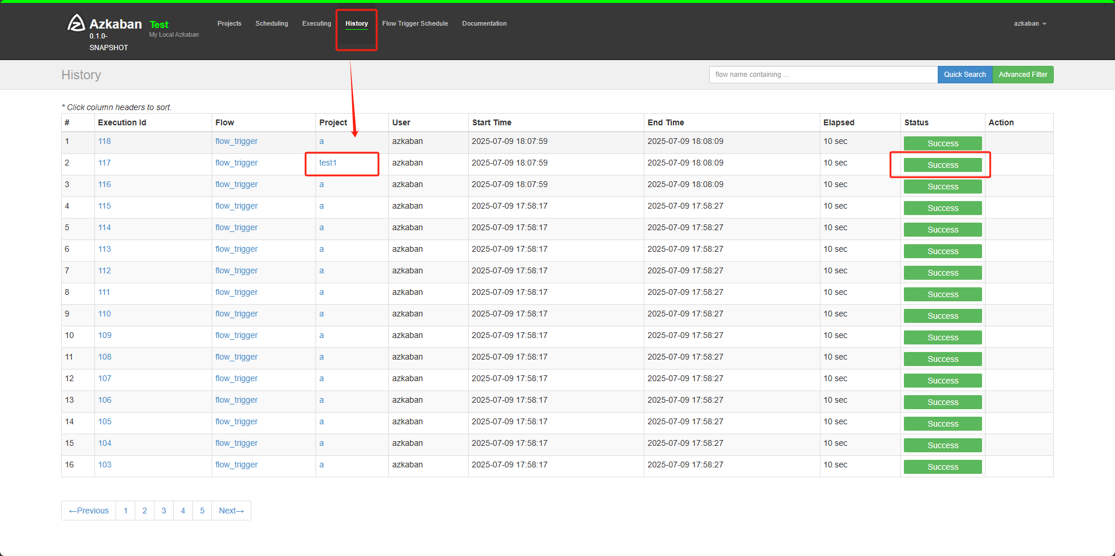Image resolution: width=1115 pixels, height=556 pixels.
Task: Go to the Scheduling page
Action: [x=272, y=24]
